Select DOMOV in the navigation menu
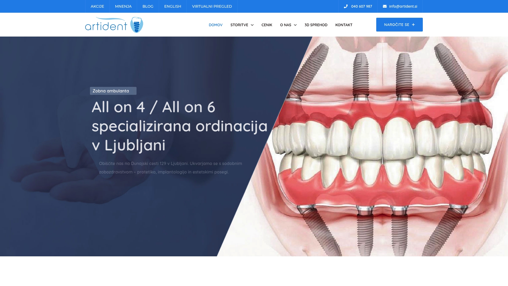Screen dimensions: 508x286 tap(216, 25)
